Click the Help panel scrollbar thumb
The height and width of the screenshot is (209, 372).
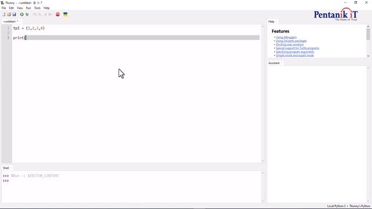click(x=368, y=34)
